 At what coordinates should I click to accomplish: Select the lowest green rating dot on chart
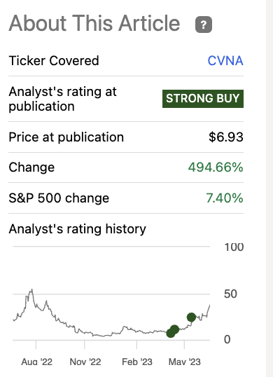(171, 333)
